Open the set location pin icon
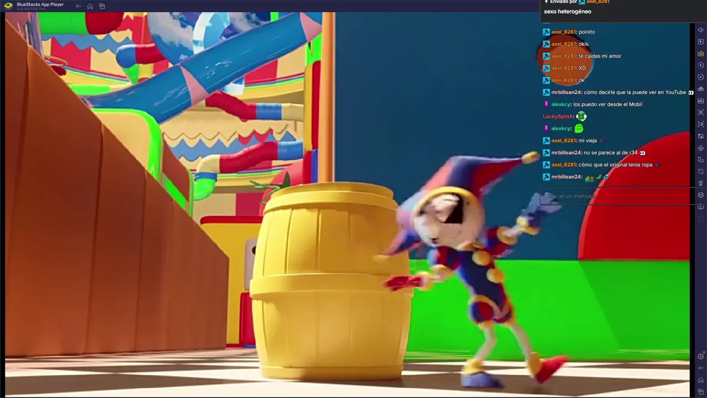The height and width of the screenshot is (398, 707). click(701, 183)
